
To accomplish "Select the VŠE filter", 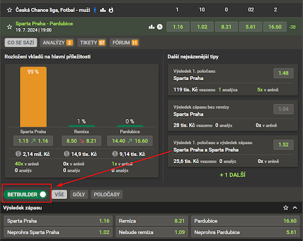I will click(59, 194).
